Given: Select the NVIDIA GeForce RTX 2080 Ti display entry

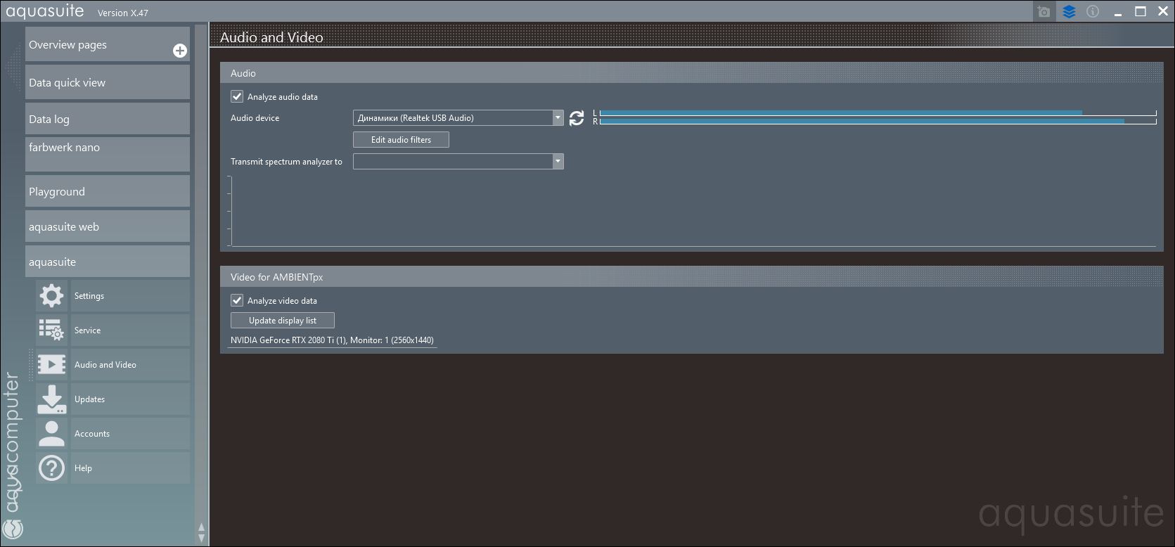Looking at the screenshot, I should 332,340.
